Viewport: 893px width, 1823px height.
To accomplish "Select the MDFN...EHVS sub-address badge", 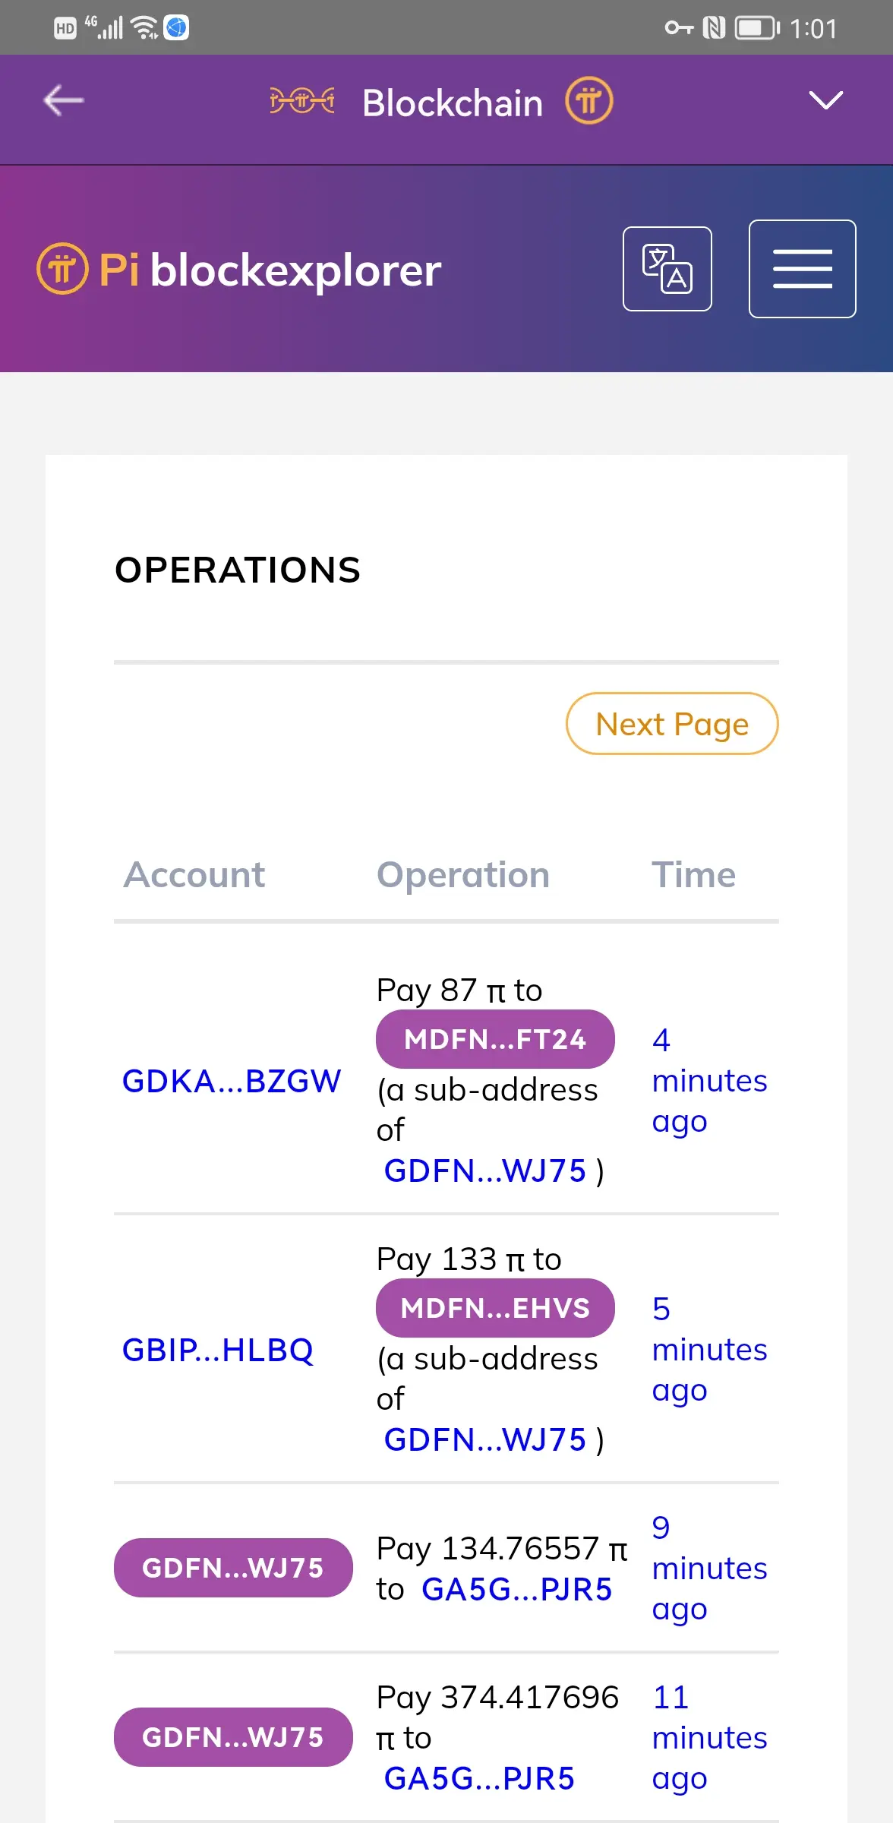I will pos(495,1308).
